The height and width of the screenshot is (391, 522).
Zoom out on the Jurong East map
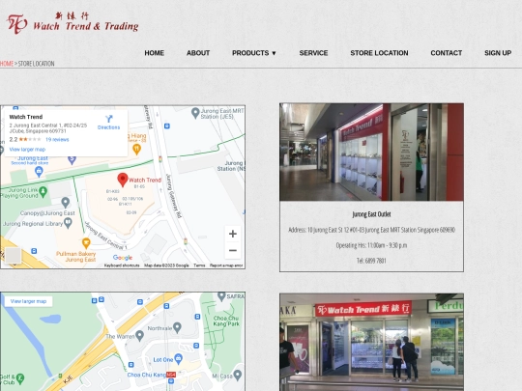click(x=233, y=250)
